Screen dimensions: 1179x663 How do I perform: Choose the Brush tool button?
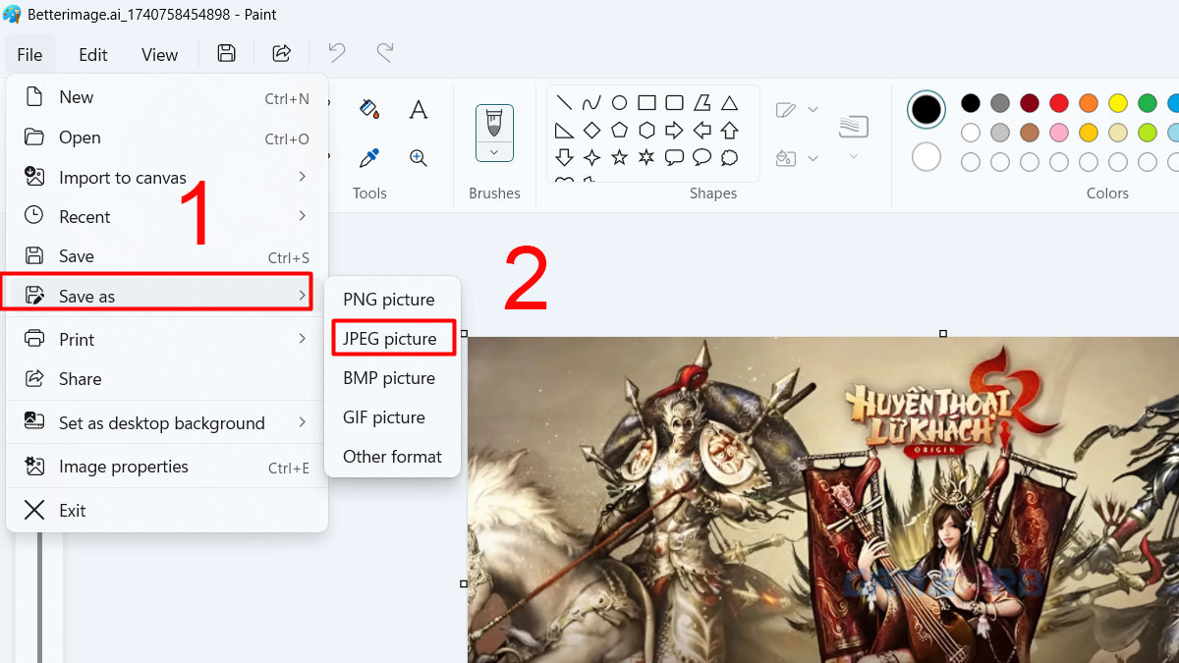tap(494, 124)
